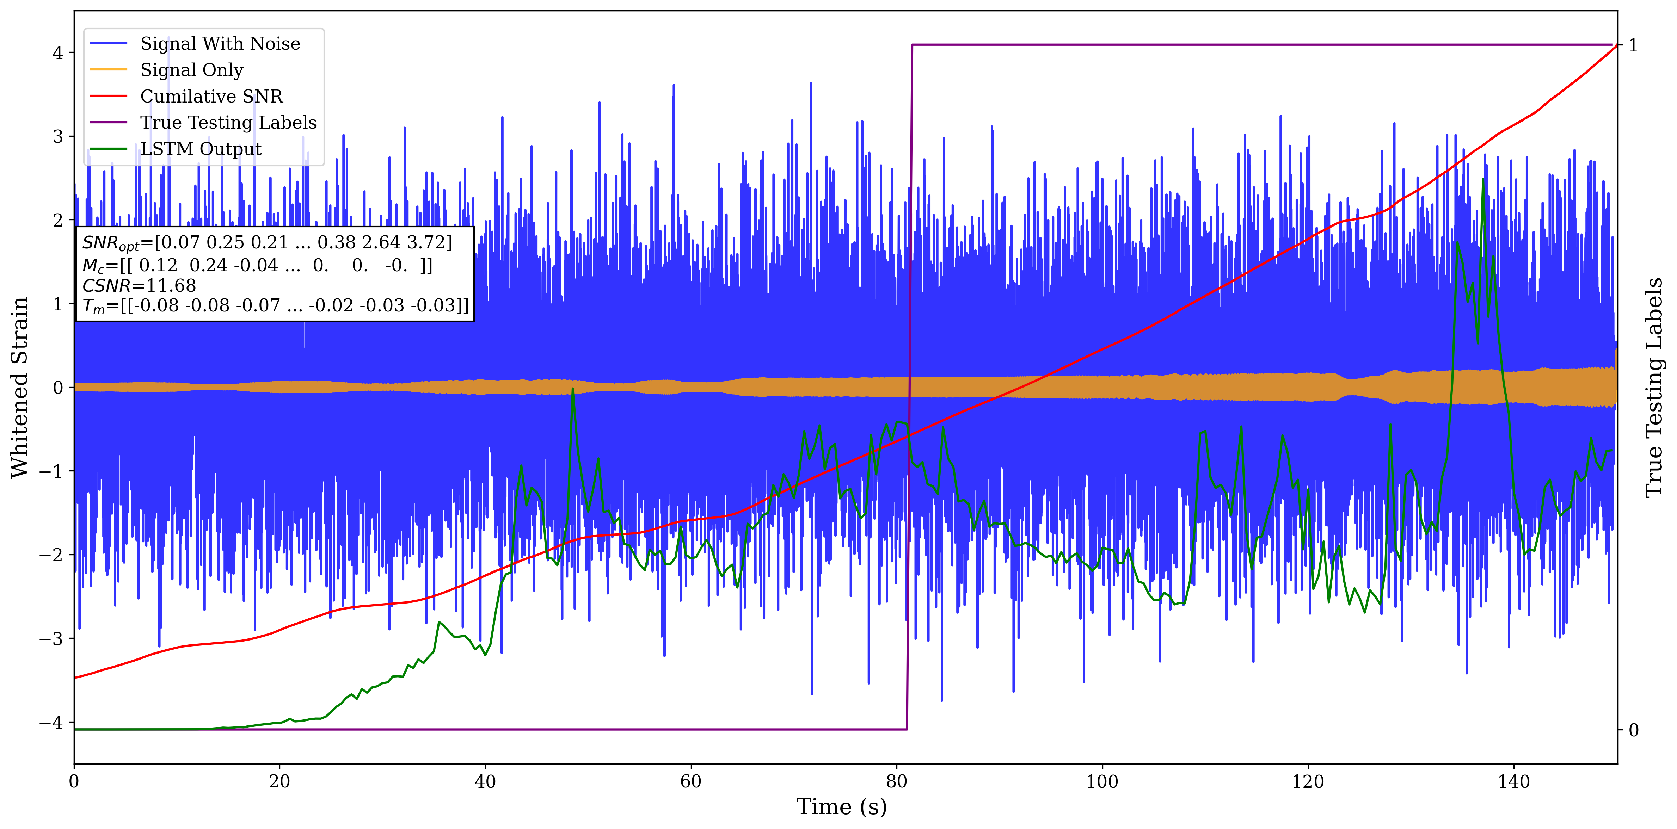This screenshot has width=1677, height=829.
Task: Click the green LSTM Output legend line
Action: 108,149
